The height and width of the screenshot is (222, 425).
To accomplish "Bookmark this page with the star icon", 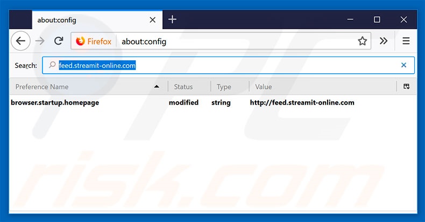I will coord(362,41).
